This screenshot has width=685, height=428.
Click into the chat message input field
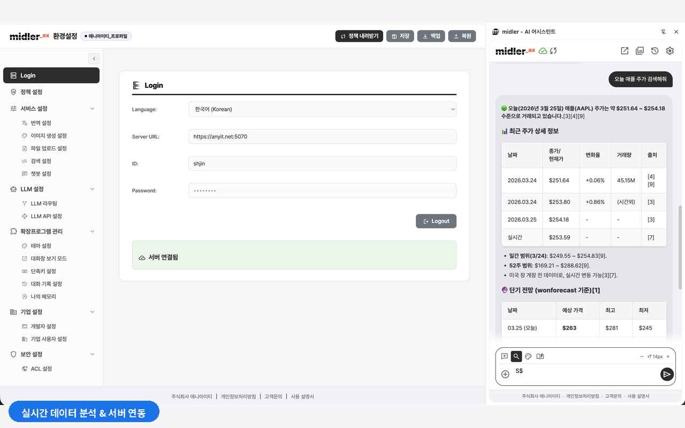(585, 373)
